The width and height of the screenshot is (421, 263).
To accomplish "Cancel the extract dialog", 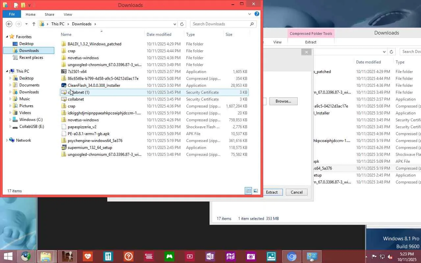I will click(297, 192).
